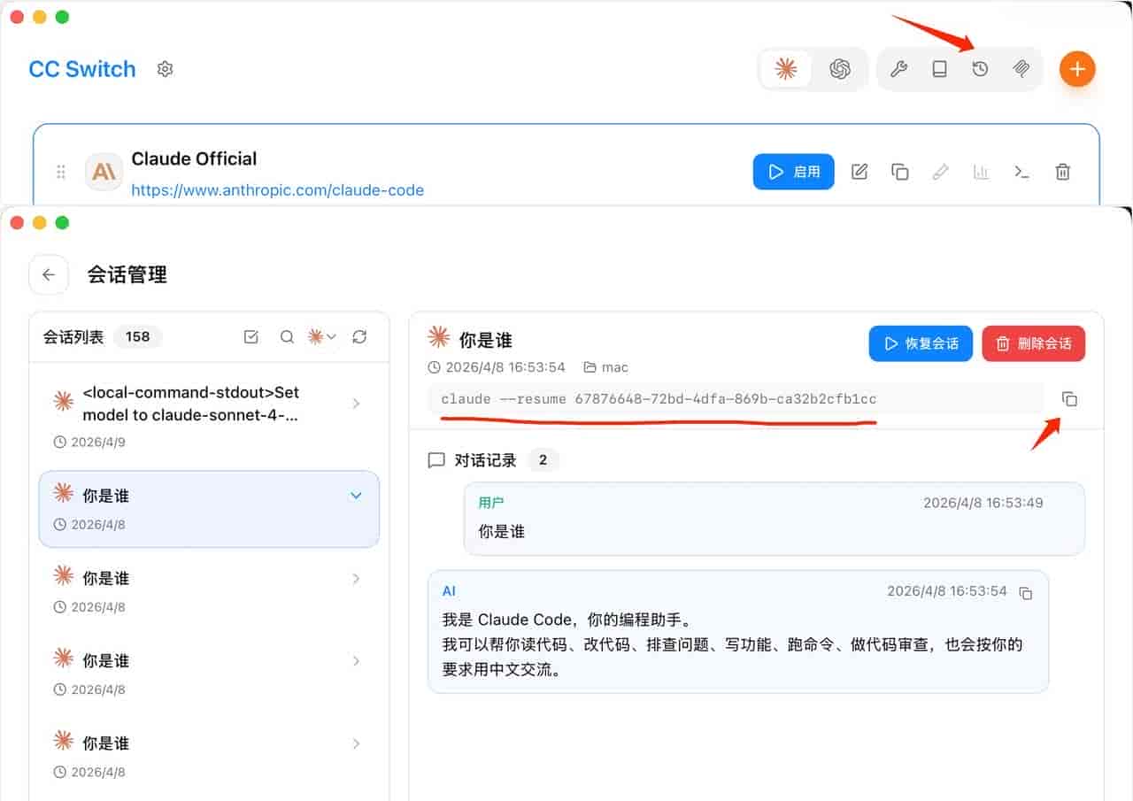This screenshot has height=801, width=1133.
Task: Switch to Codex (OpenAI) app in header
Action: coord(840,69)
